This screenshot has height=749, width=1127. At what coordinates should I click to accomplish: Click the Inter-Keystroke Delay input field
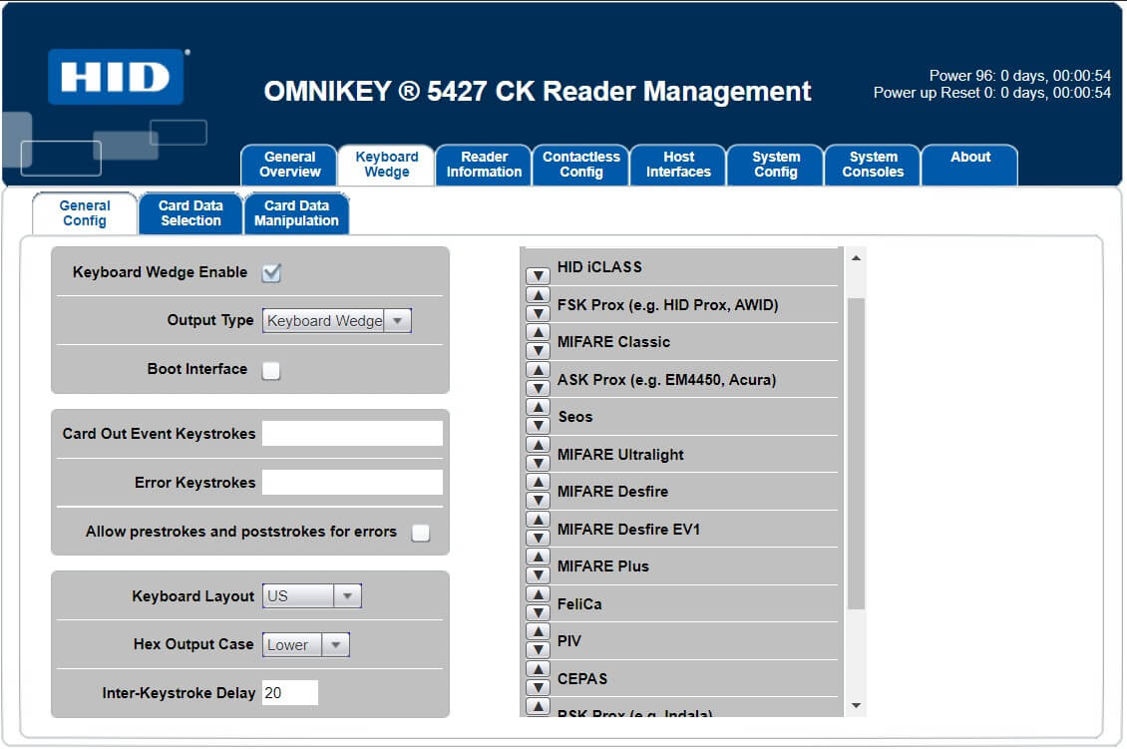[x=289, y=693]
